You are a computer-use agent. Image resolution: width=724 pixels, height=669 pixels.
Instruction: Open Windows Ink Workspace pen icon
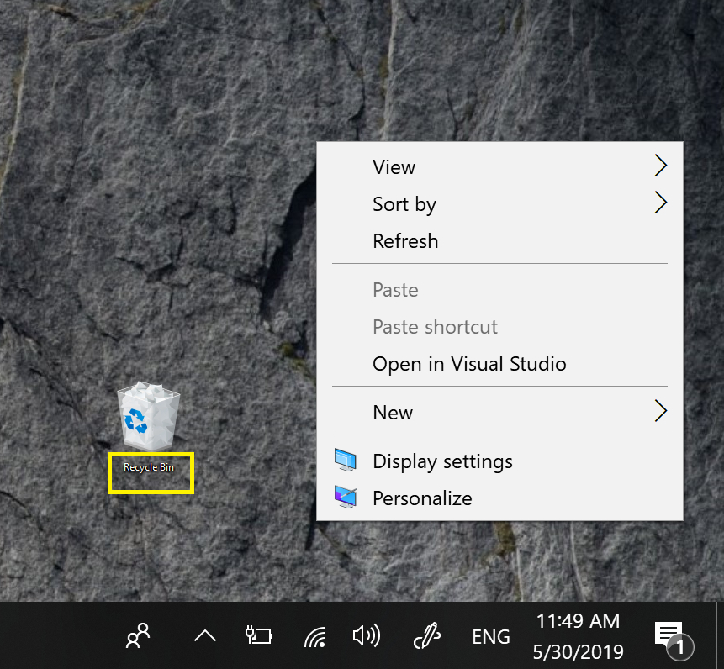pyautogui.click(x=427, y=635)
